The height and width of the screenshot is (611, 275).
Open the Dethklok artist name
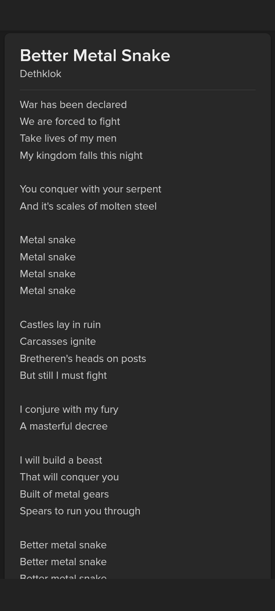tap(40, 74)
